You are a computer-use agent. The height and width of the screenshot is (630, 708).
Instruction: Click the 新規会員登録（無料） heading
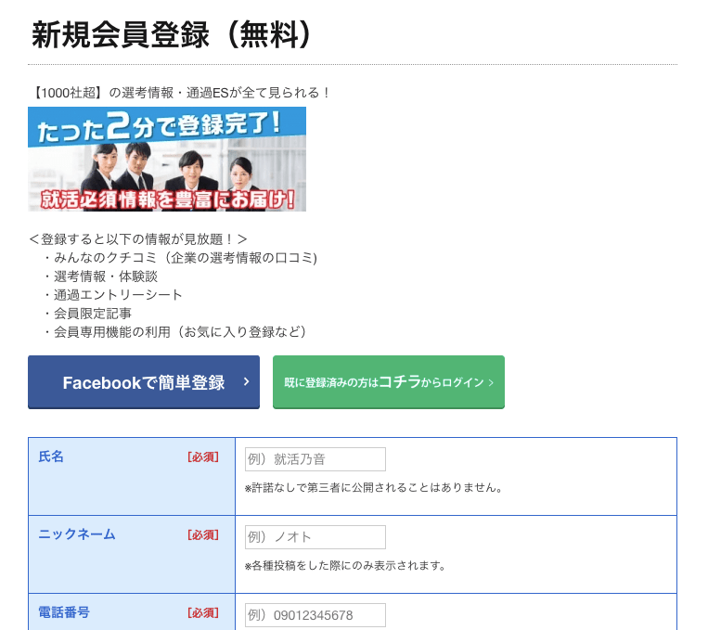click(x=172, y=34)
